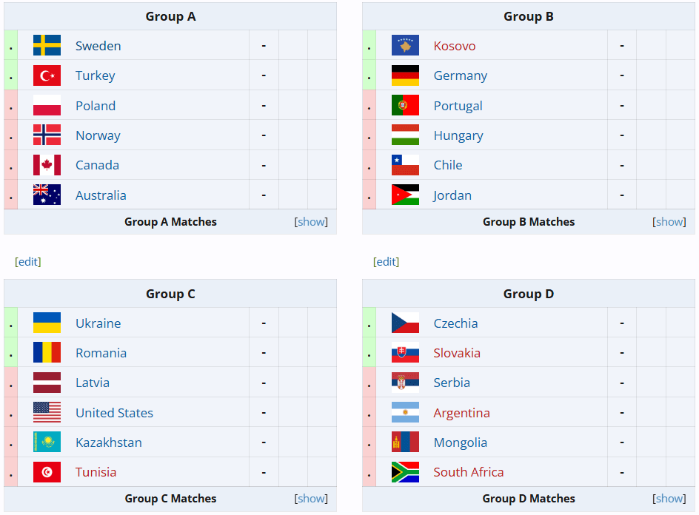Click the United States flag icon

(47, 413)
